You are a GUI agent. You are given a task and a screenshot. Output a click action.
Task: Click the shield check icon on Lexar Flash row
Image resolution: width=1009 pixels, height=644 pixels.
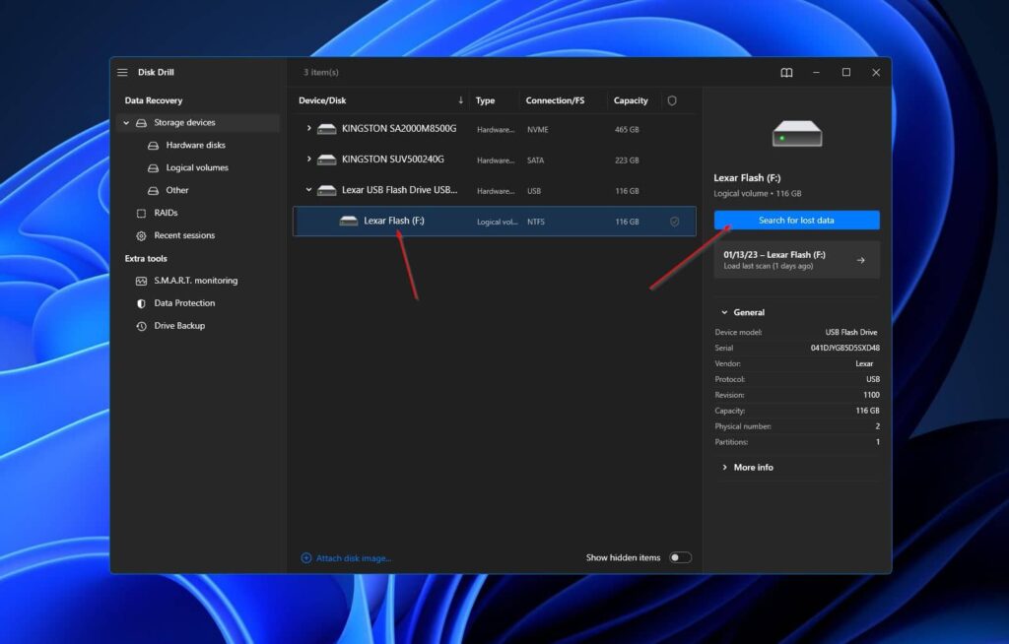coord(674,222)
